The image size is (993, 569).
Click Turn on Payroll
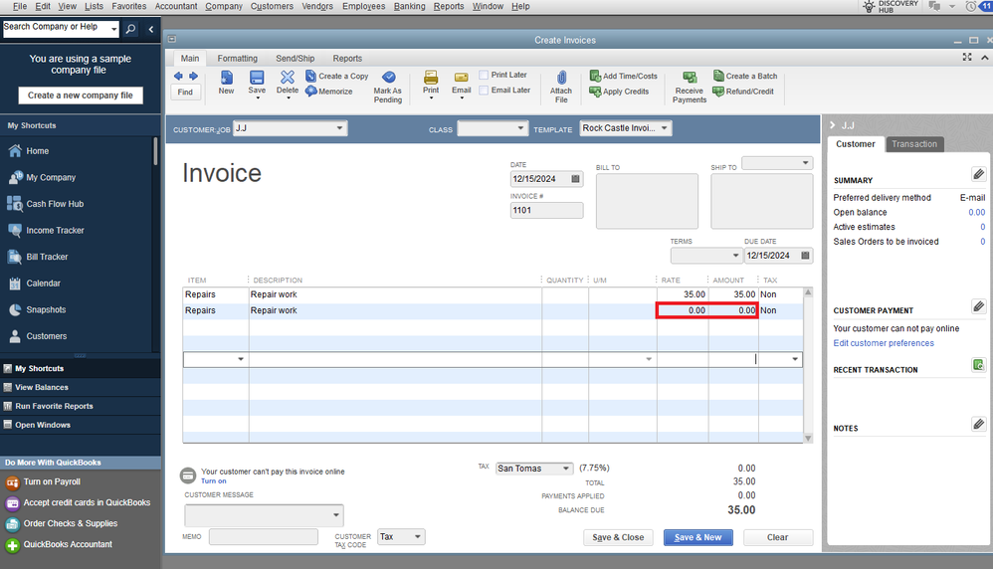pos(52,482)
